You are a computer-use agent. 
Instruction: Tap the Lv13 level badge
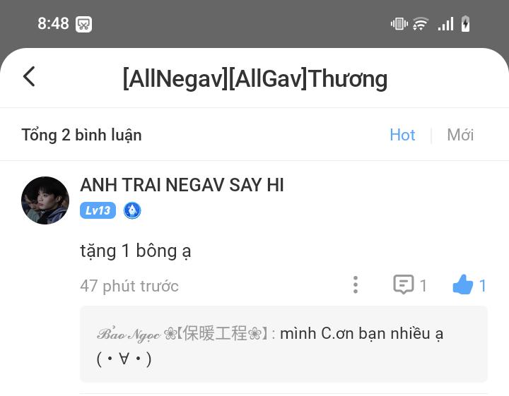98,210
